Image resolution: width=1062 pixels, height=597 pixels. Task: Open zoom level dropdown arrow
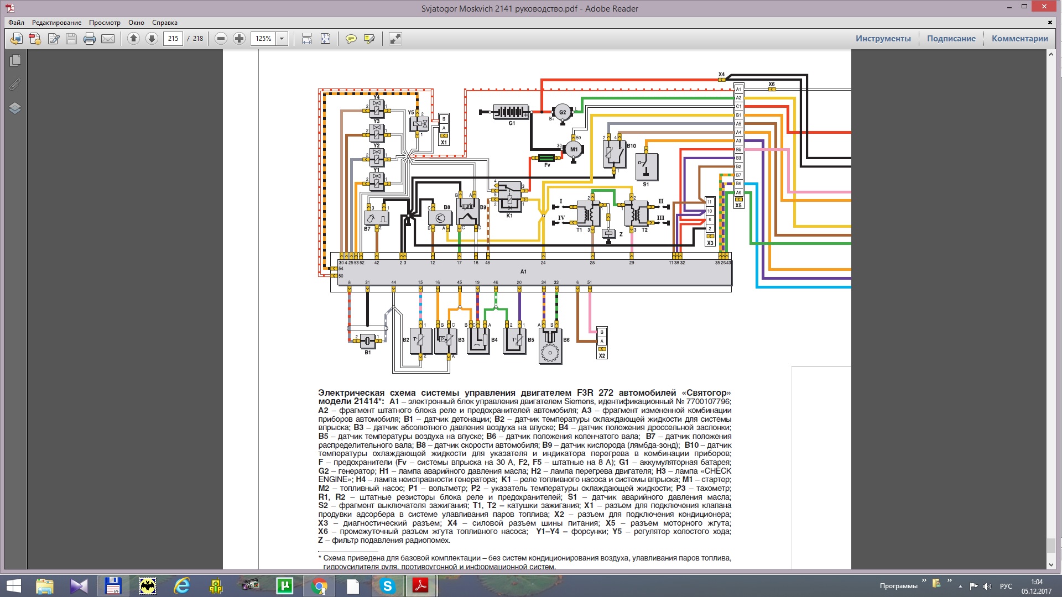(282, 39)
